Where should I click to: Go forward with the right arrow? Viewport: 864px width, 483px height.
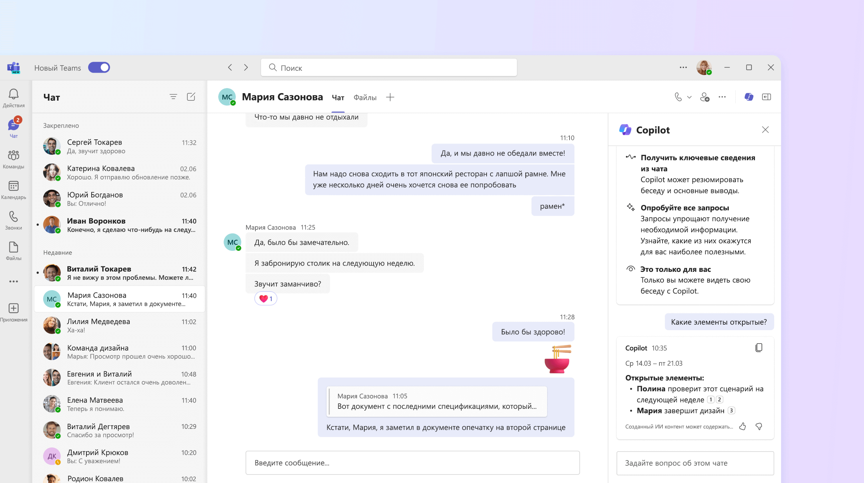click(x=246, y=68)
